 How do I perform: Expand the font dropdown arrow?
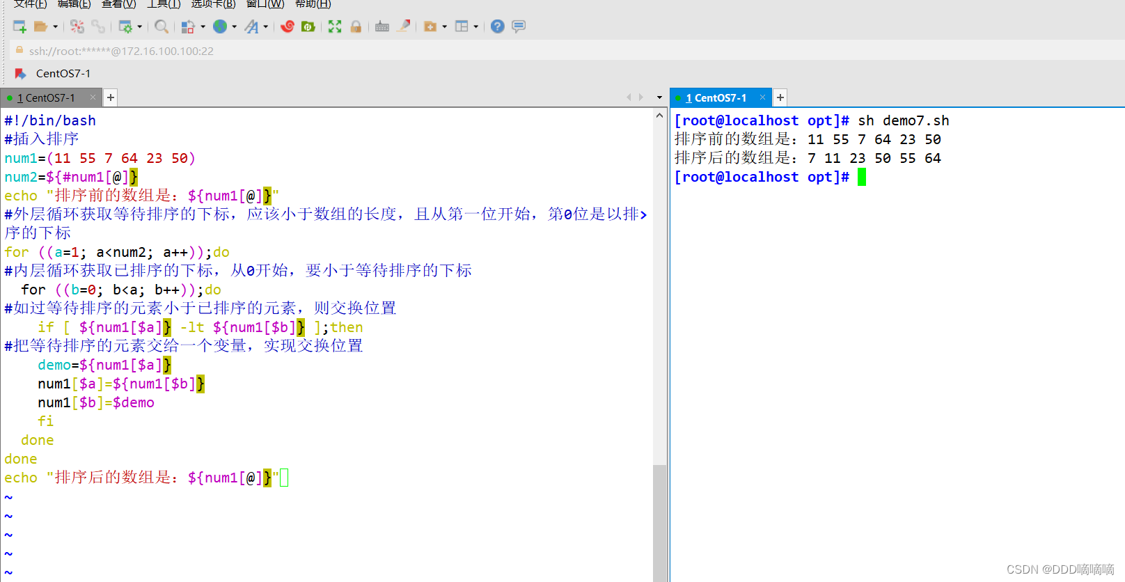pyautogui.click(x=266, y=26)
